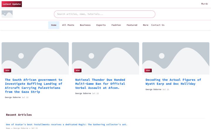Open the Esports category
This screenshot has width=211, height=132.
click(101, 25)
